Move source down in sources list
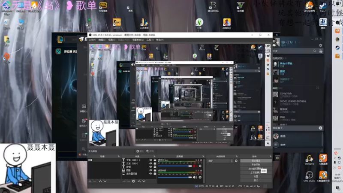 tap(144, 181)
